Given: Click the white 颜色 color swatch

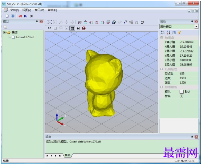Looking at the screenshot, I should coord(181,92).
